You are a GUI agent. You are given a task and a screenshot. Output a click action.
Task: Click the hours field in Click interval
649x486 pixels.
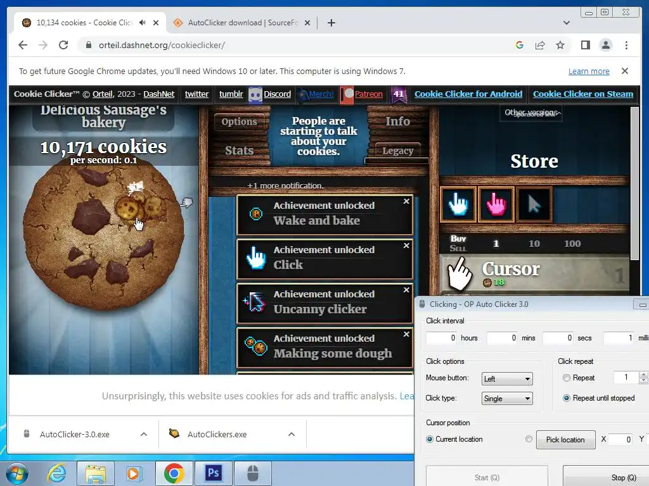tap(442, 338)
